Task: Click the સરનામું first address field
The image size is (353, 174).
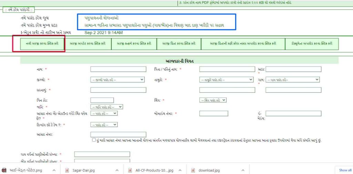Action: 118,90
